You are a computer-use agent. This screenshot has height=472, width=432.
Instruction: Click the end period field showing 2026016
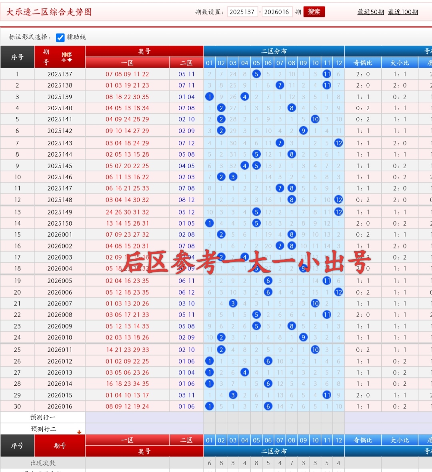(x=276, y=12)
